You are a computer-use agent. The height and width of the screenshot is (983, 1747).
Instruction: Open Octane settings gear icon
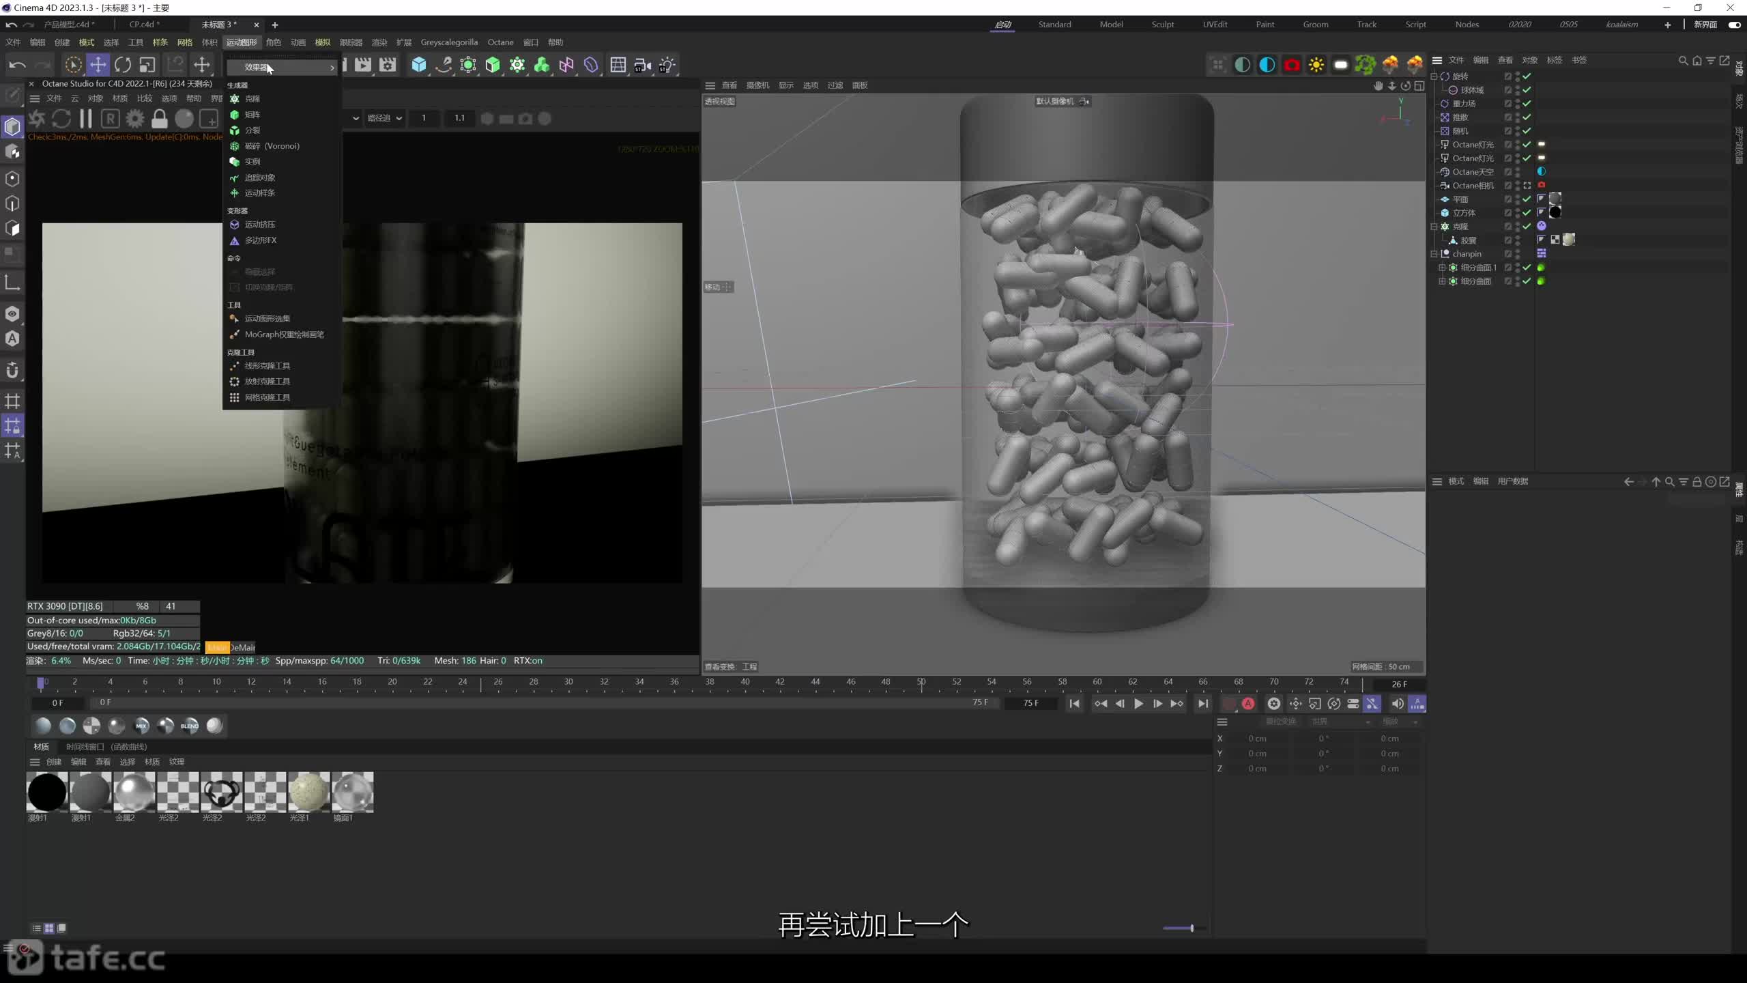tap(135, 119)
